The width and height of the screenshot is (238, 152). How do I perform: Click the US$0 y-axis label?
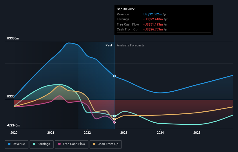click(x=11, y=96)
